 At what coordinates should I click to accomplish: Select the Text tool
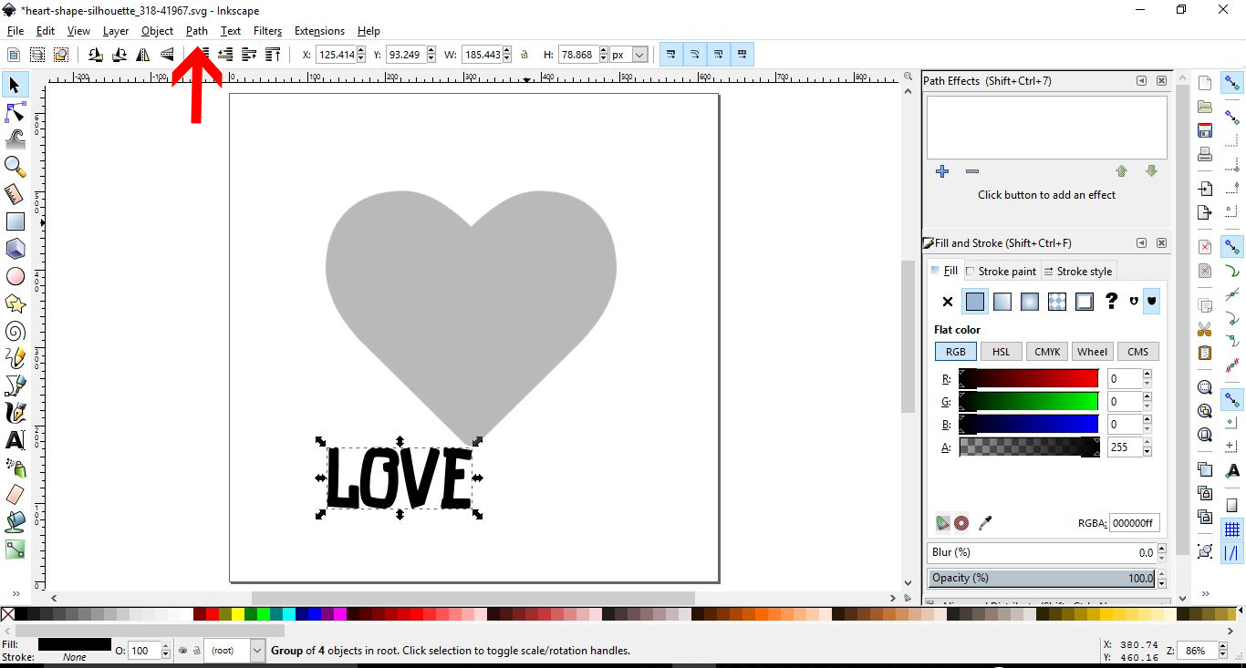click(x=15, y=440)
